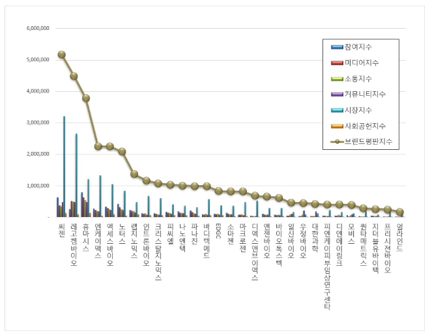Image resolution: width=430 pixels, height=335 pixels.
Task: Click the red 미디어지수 legend swatch
Action: (337, 63)
